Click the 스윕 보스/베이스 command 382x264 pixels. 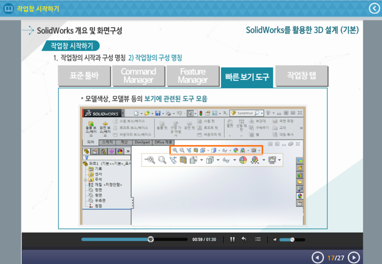point(129,121)
